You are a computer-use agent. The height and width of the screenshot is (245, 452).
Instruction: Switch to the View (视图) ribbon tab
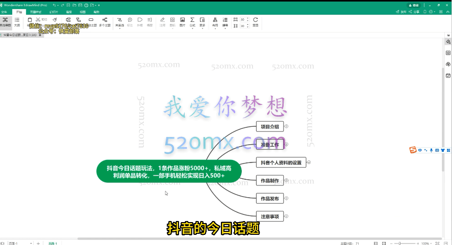click(83, 12)
